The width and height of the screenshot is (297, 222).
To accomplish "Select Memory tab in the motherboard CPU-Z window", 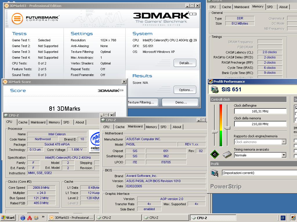I will tap(151, 127).
